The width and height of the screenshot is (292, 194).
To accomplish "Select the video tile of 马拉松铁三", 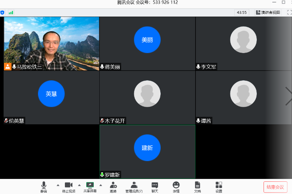I will click(51, 44).
